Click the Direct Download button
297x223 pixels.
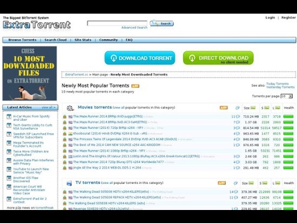pos(218,58)
